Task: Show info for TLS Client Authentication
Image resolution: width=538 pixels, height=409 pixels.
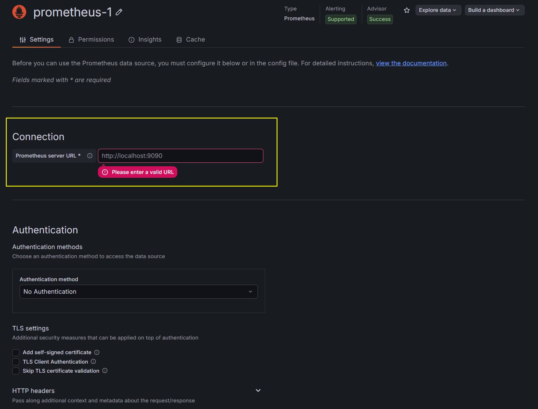Action: [x=93, y=361]
